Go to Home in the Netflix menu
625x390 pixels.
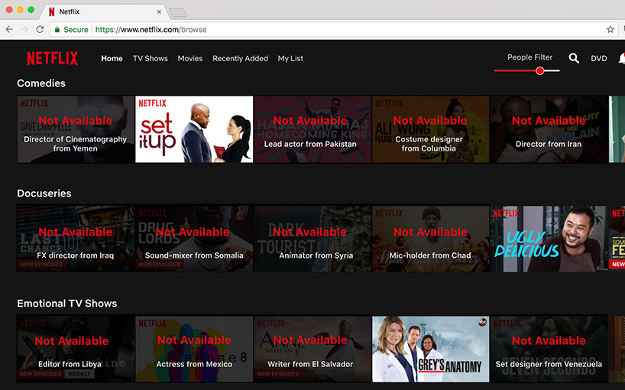click(x=112, y=59)
